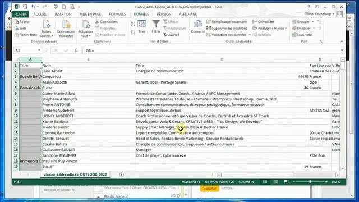The image size is (359, 202).
Task: Select row 10 header
Action: tap(16, 116)
